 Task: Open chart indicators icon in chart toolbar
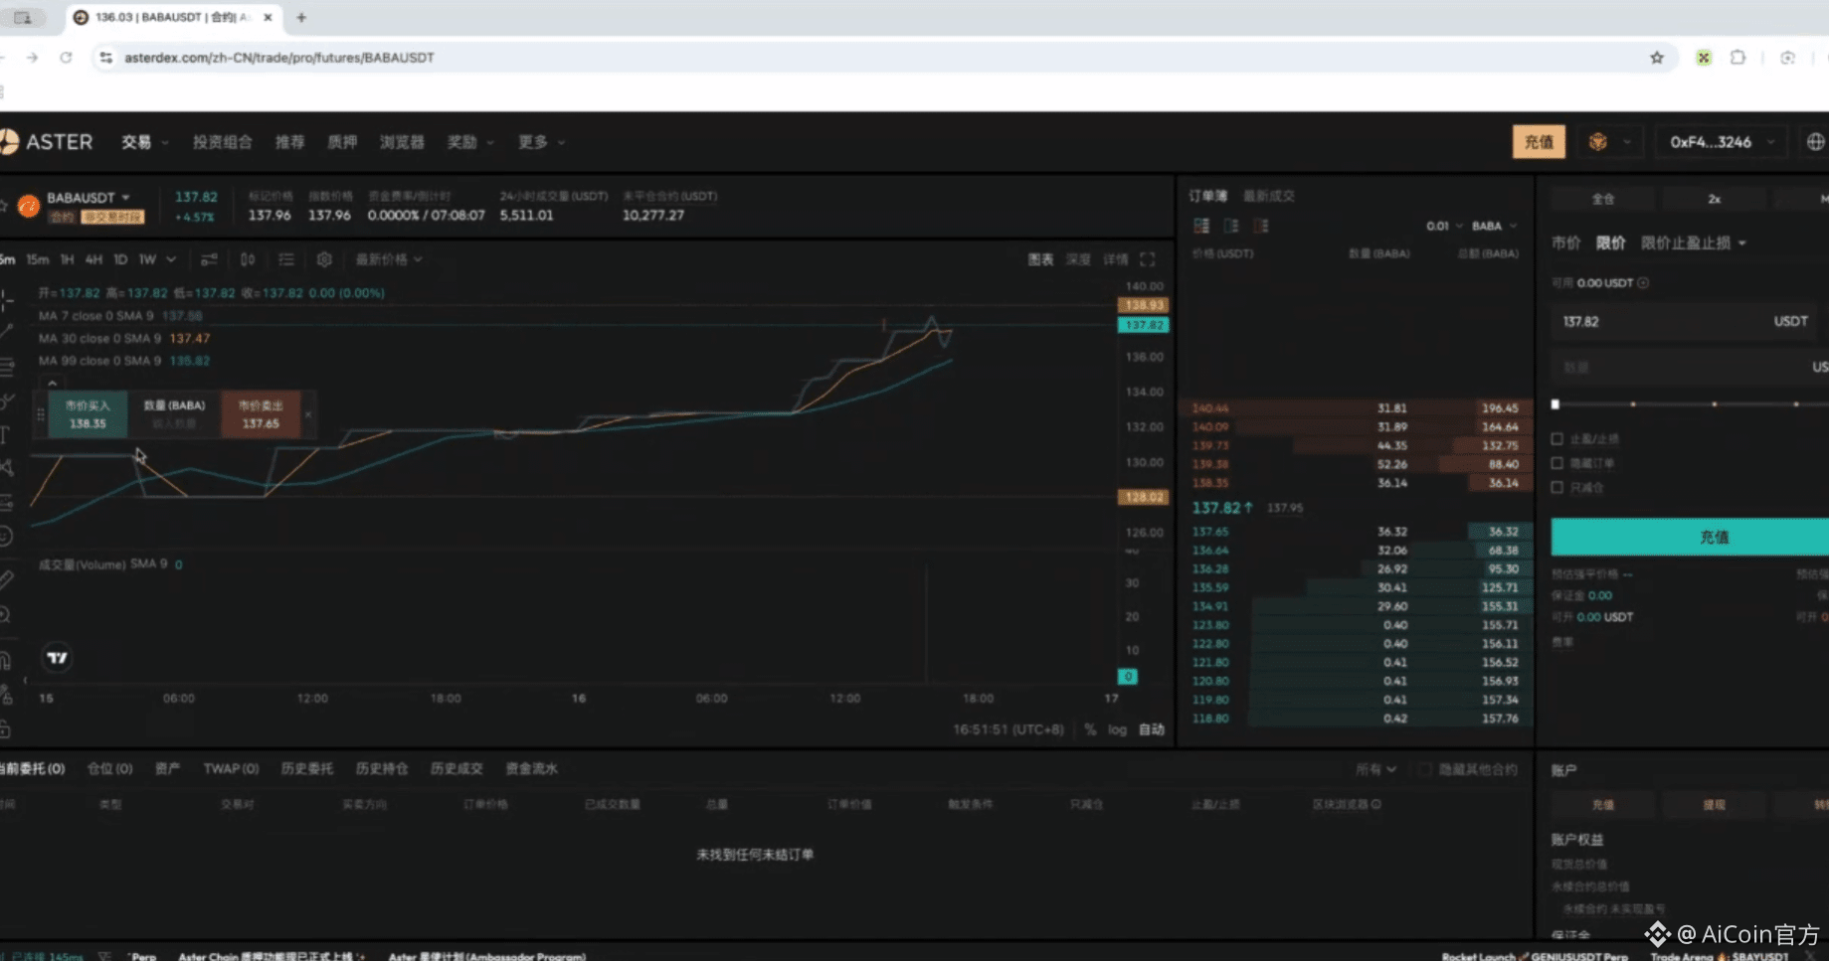(209, 259)
